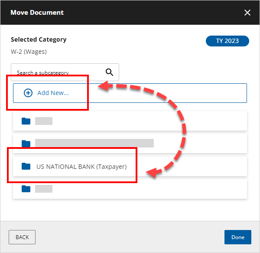Click the folder icon in the first subcategory row

coord(26,121)
